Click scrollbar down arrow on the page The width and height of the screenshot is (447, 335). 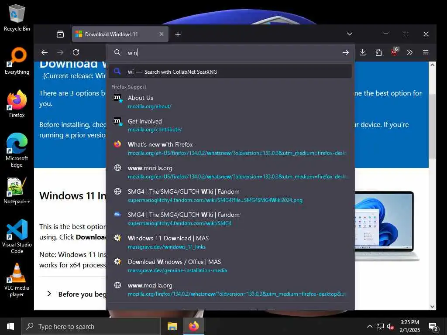(x=433, y=307)
